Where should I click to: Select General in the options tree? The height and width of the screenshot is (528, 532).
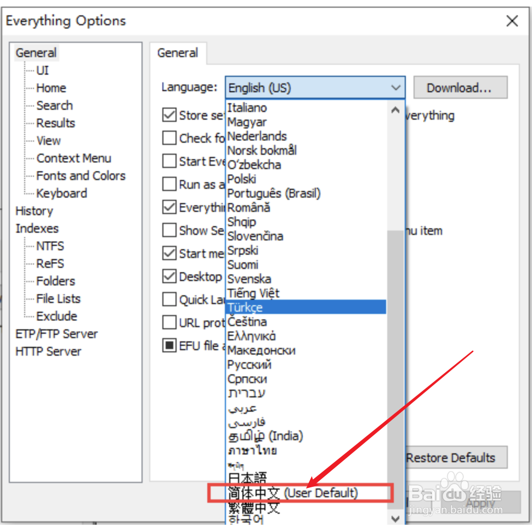click(36, 53)
